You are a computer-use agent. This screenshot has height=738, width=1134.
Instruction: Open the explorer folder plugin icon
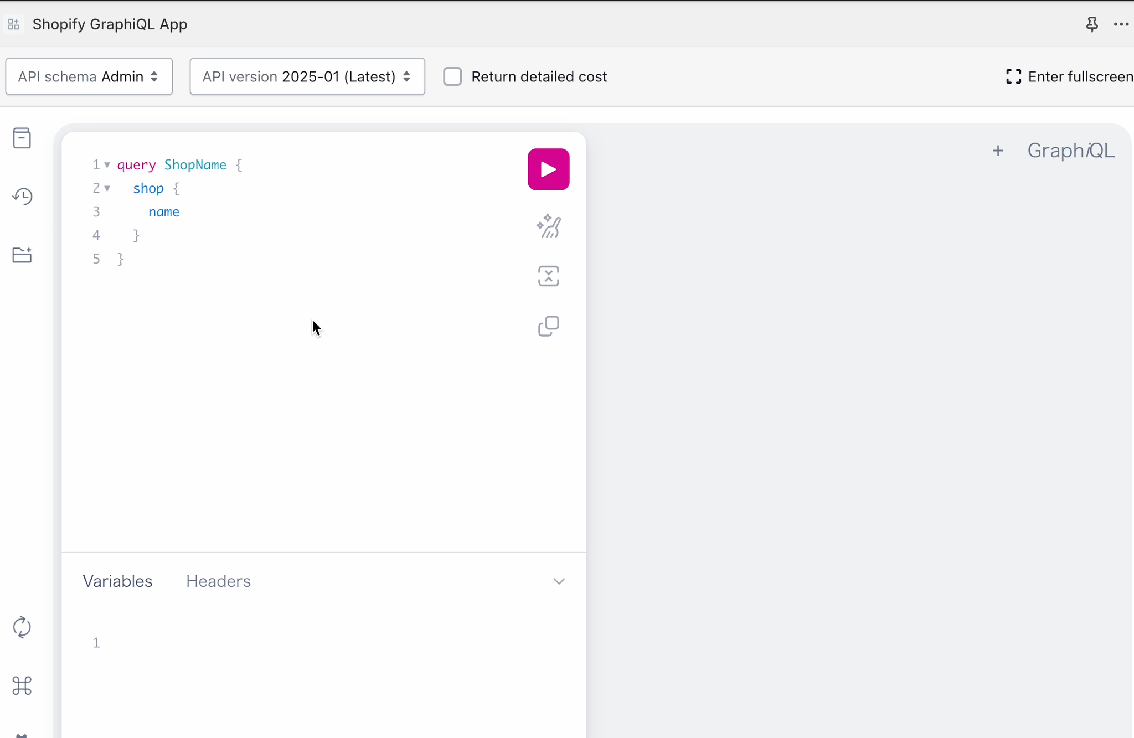coord(22,255)
